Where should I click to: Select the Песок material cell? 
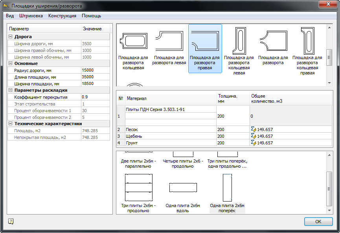[x=171, y=129]
